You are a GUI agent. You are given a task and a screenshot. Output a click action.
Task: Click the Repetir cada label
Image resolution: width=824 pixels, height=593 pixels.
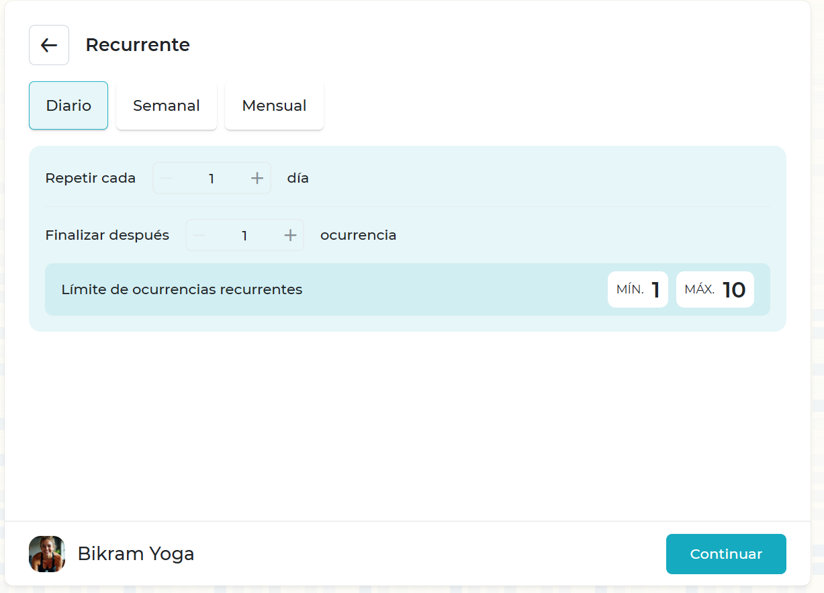[91, 178]
